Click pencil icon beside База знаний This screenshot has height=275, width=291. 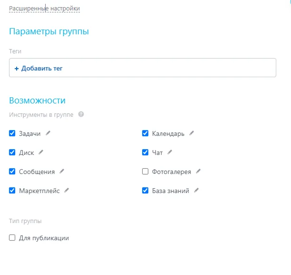click(196, 191)
